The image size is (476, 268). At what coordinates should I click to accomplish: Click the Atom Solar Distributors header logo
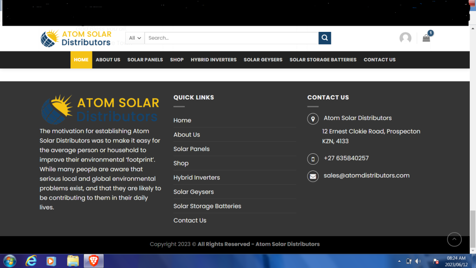(76, 38)
